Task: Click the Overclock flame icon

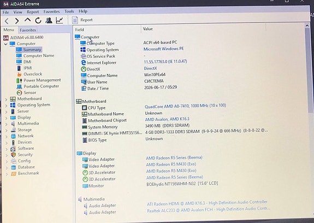Action: (x=19, y=74)
